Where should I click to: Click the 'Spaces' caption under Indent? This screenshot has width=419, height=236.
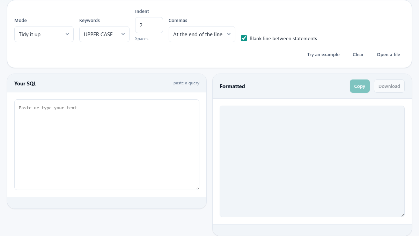click(142, 39)
